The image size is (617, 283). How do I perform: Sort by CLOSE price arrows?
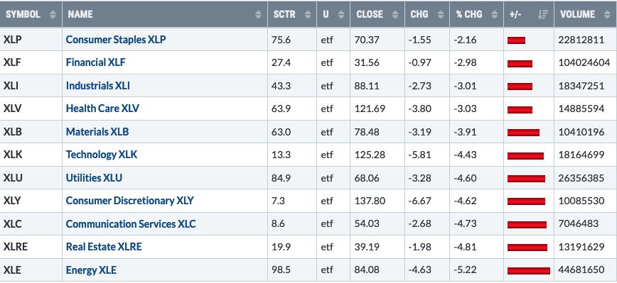(395, 14)
